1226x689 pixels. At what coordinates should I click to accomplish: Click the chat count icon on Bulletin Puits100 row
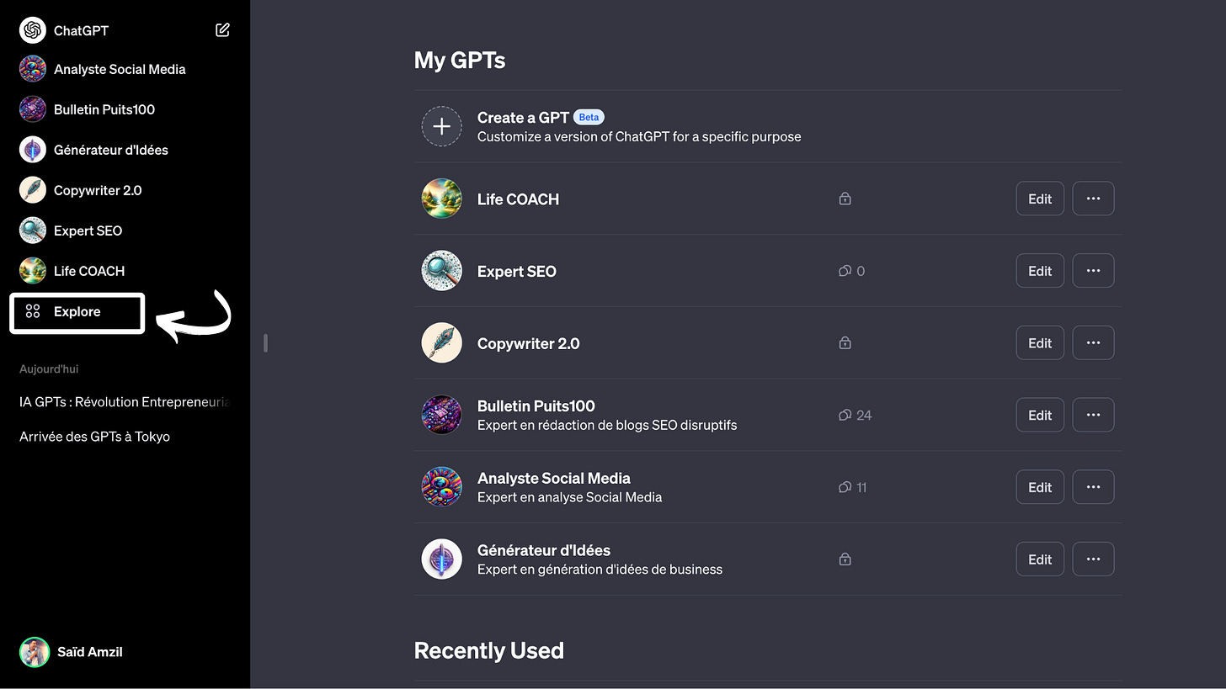point(845,415)
